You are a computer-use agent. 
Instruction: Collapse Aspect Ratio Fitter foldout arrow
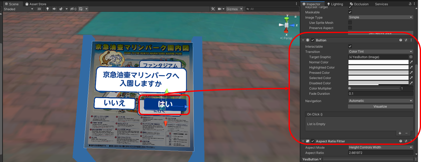[303, 141]
